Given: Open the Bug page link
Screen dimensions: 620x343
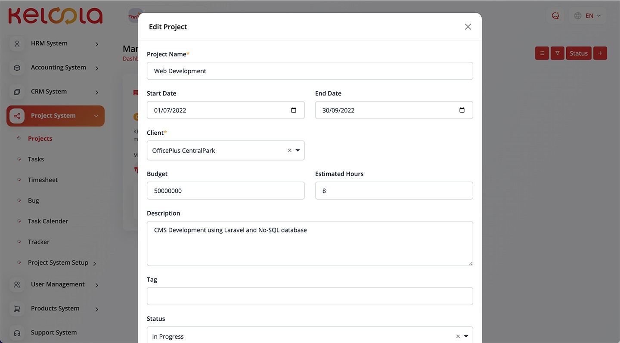Looking at the screenshot, I should tap(34, 201).
